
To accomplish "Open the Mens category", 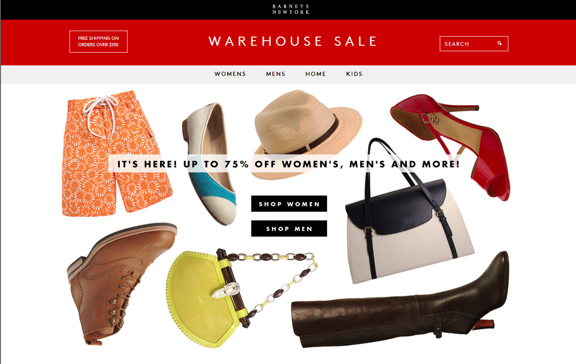I will pyautogui.click(x=276, y=74).
